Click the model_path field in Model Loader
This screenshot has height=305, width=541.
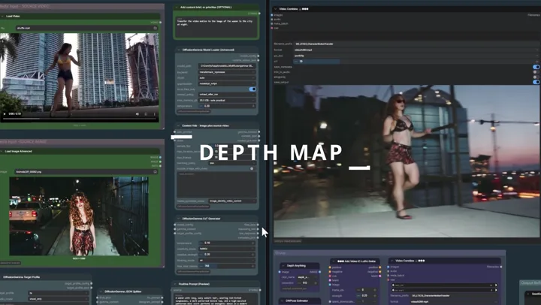click(x=227, y=65)
